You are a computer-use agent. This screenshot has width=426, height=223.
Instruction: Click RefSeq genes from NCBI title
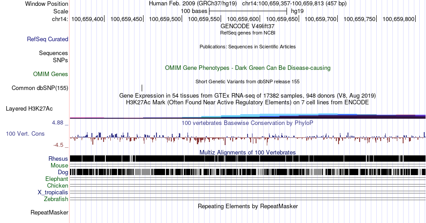pos(248,33)
